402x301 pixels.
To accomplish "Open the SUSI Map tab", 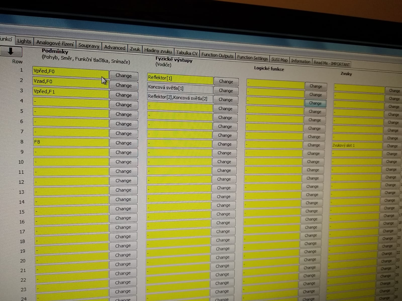I will 279,60.
